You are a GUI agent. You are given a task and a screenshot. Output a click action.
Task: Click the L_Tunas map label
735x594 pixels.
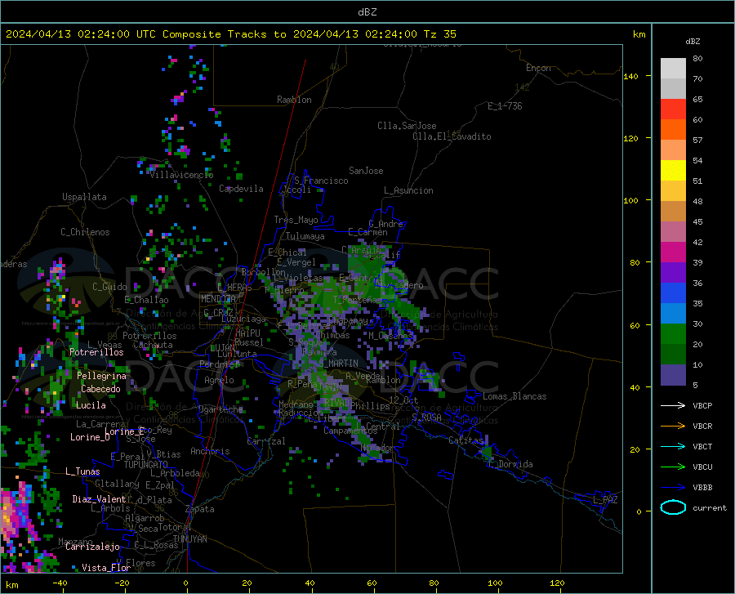click(82, 471)
